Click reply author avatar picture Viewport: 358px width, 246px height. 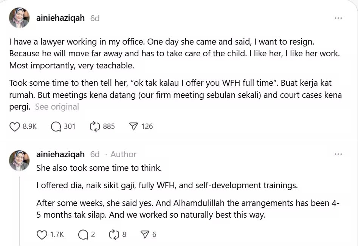pos(19,160)
